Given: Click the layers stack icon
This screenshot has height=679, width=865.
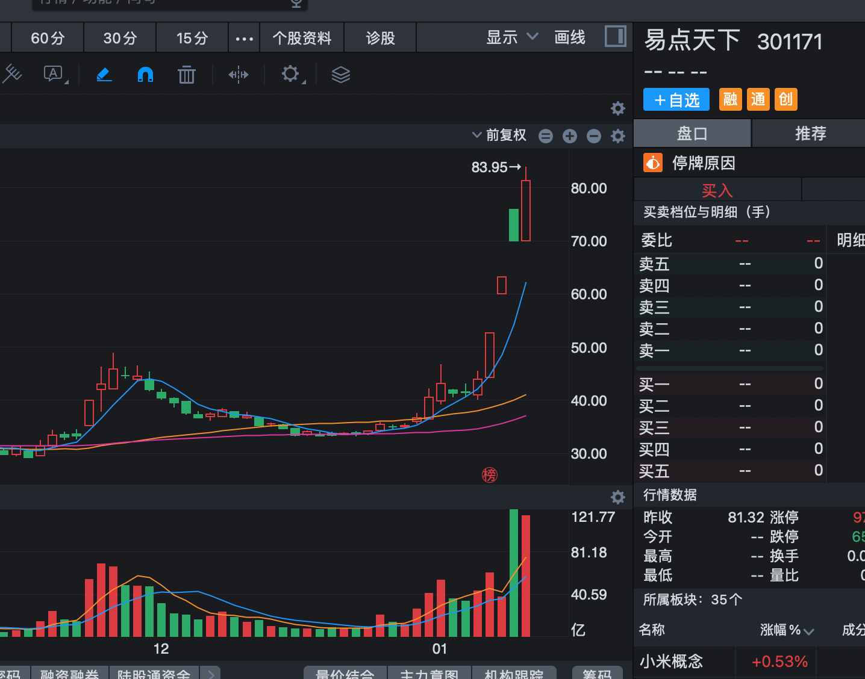Looking at the screenshot, I should pyautogui.click(x=341, y=75).
